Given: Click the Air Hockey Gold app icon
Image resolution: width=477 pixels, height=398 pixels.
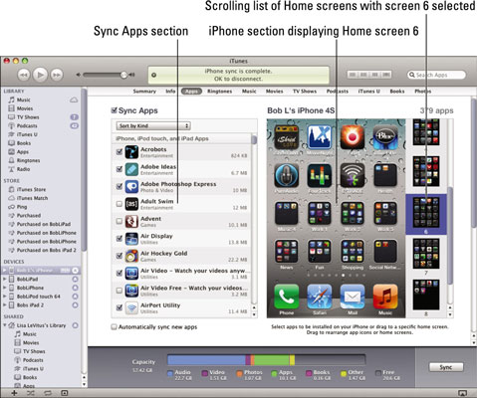Looking at the screenshot, I should coord(131,256).
